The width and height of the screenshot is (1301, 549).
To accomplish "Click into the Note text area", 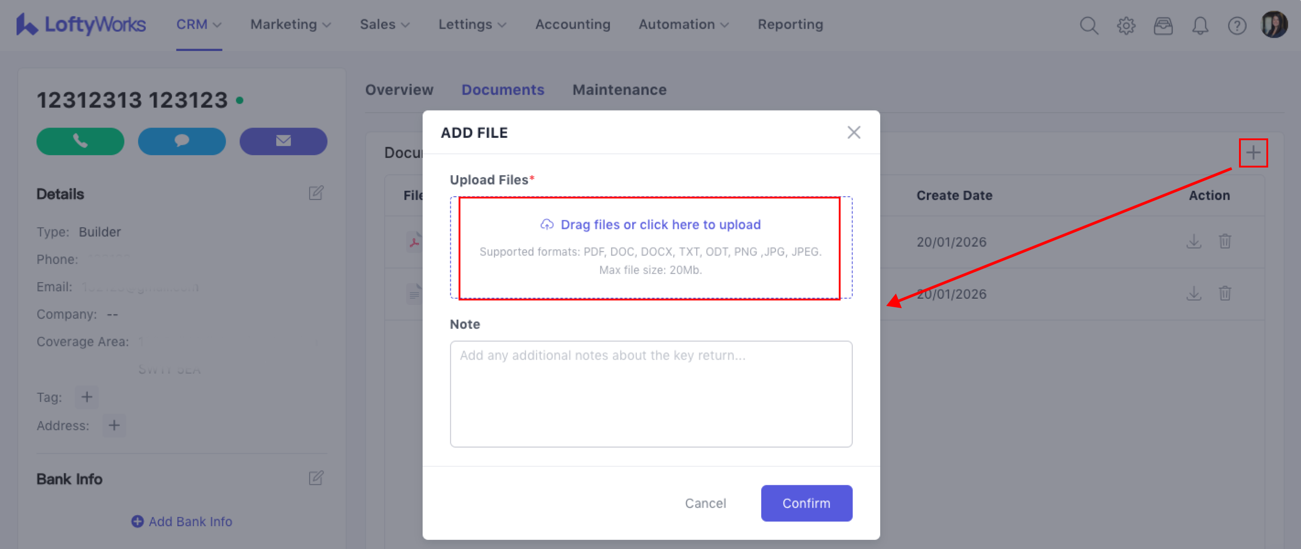I will (650, 393).
